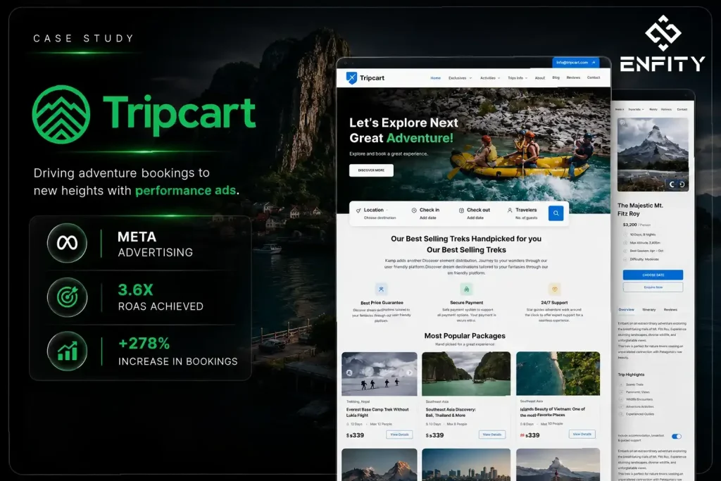Switch to the Reviews tab below Enquire Now
The height and width of the screenshot is (481, 721).
point(670,309)
